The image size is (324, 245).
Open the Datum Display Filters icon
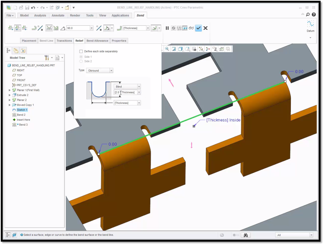point(201,49)
